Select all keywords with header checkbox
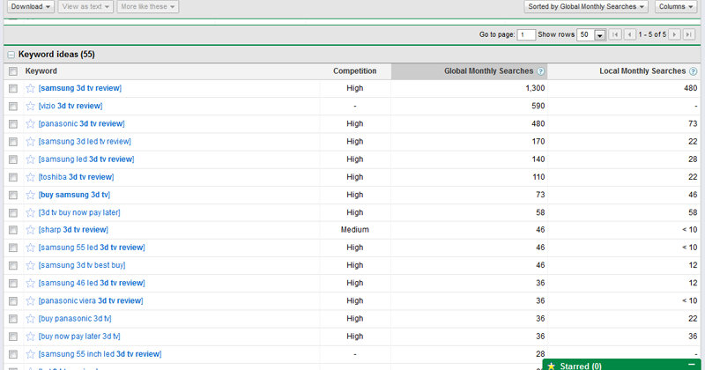 pos(12,71)
